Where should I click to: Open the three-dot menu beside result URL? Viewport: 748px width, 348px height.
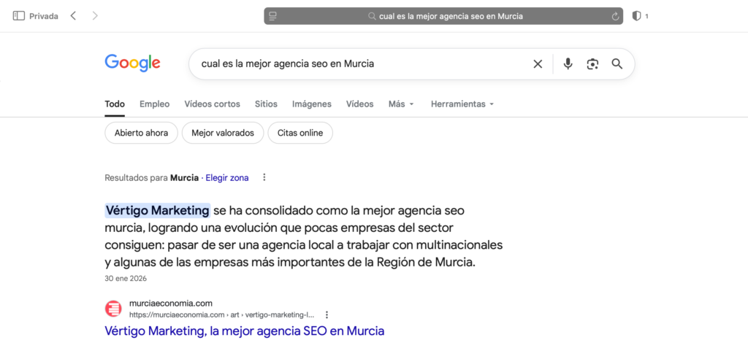[x=327, y=314]
